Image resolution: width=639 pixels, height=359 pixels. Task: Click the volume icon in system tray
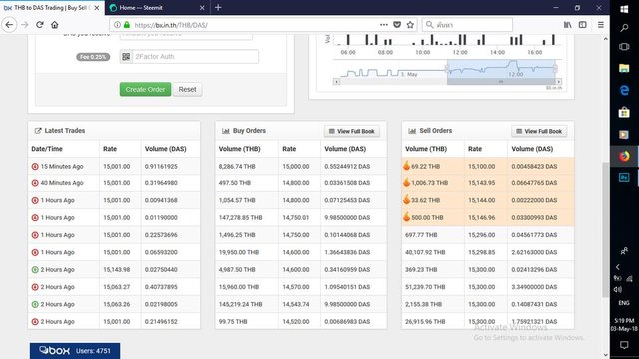(618, 290)
